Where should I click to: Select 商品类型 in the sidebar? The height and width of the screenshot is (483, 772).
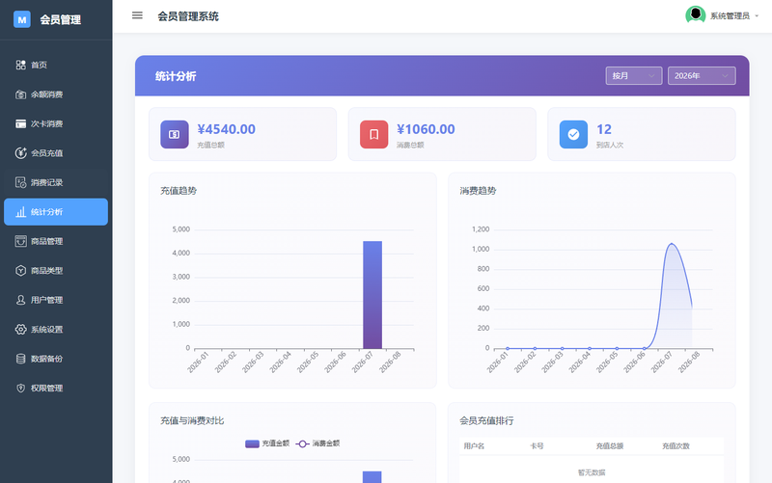click(x=56, y=271)
